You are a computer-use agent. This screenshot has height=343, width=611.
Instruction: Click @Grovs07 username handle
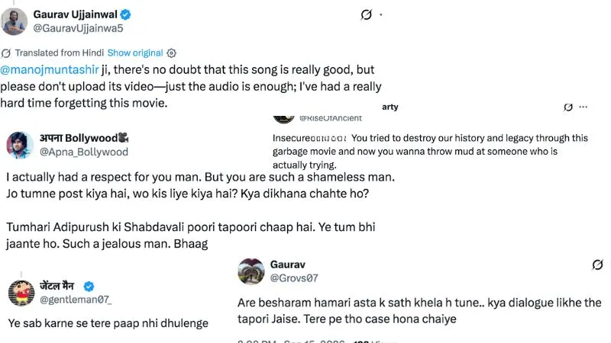coord(294,278)
